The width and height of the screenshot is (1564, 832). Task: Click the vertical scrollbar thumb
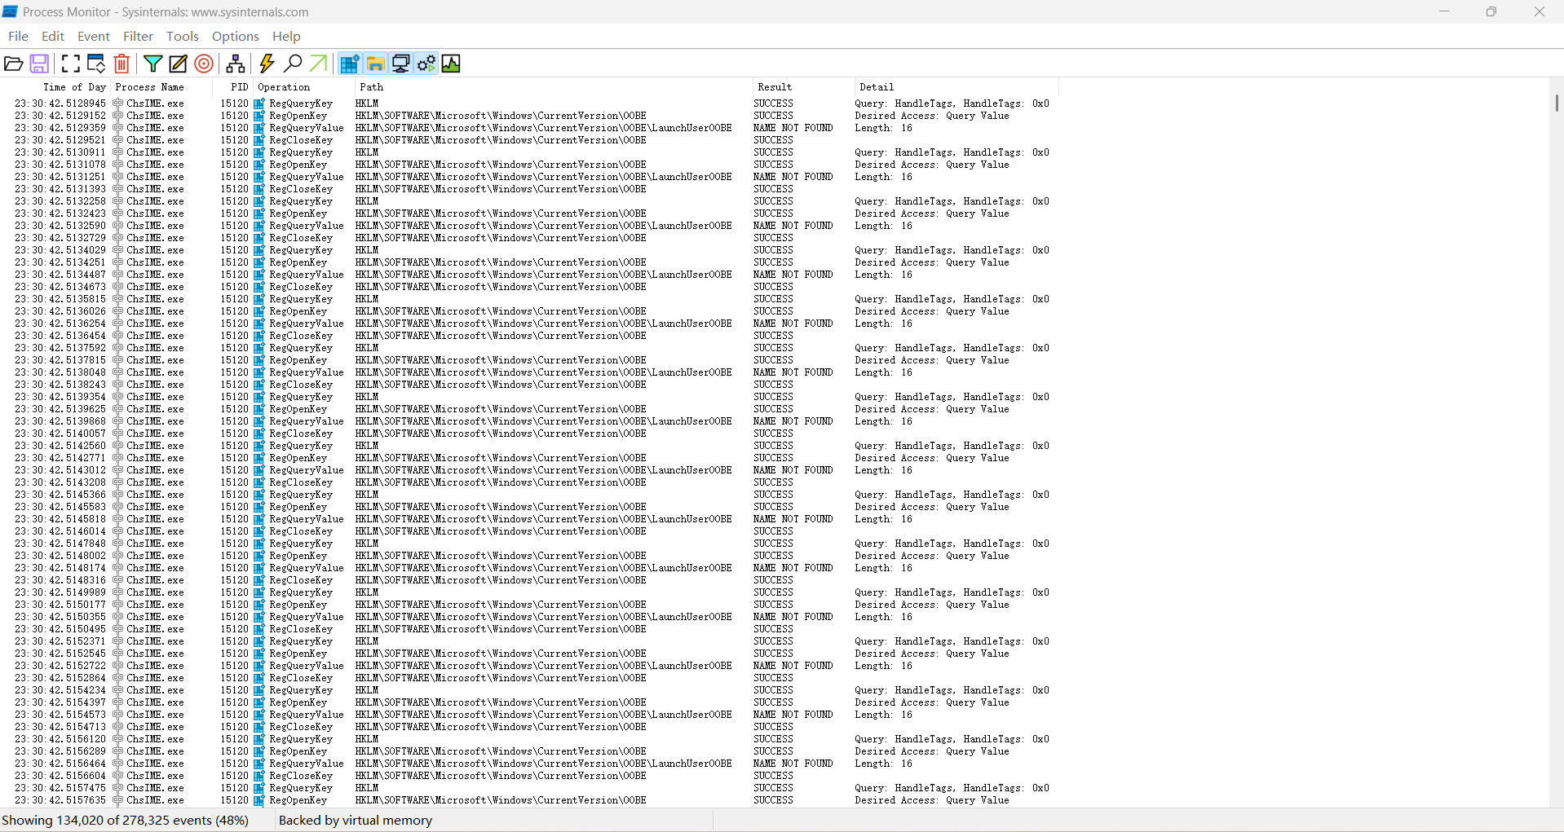tap(1556, 103)
